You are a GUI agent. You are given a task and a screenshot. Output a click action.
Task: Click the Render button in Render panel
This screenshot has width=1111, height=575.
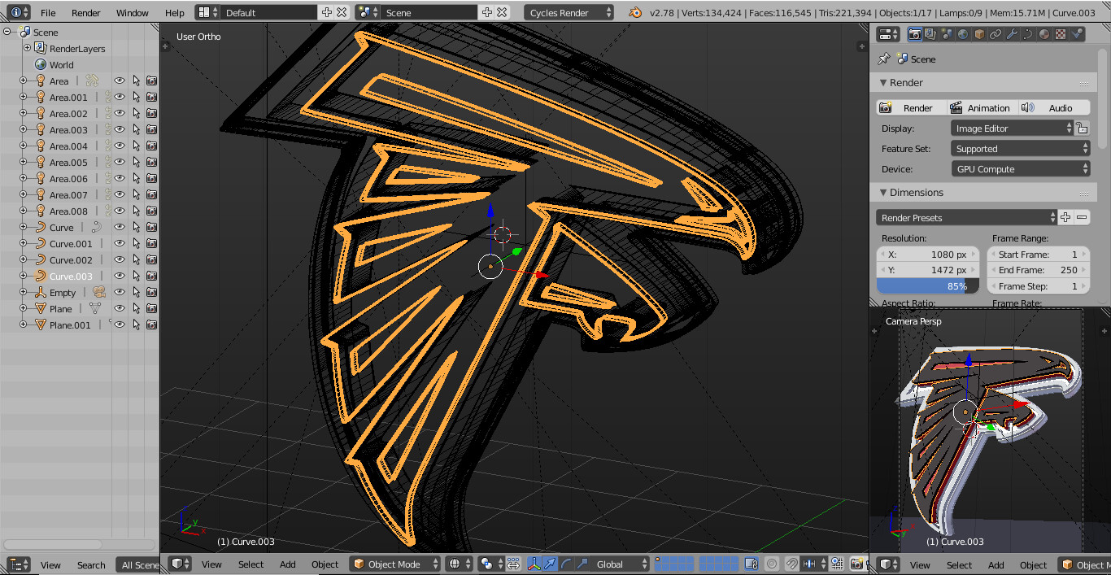click(x=911, y=107)
